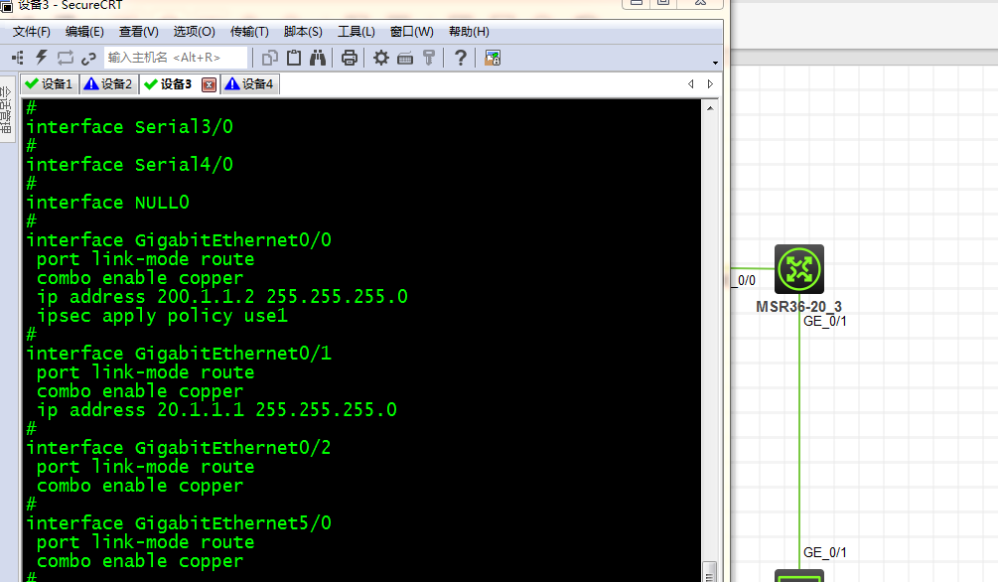Click the SecureFX toolbar icon
The image size is (998, 582).
tap(492, 58)
